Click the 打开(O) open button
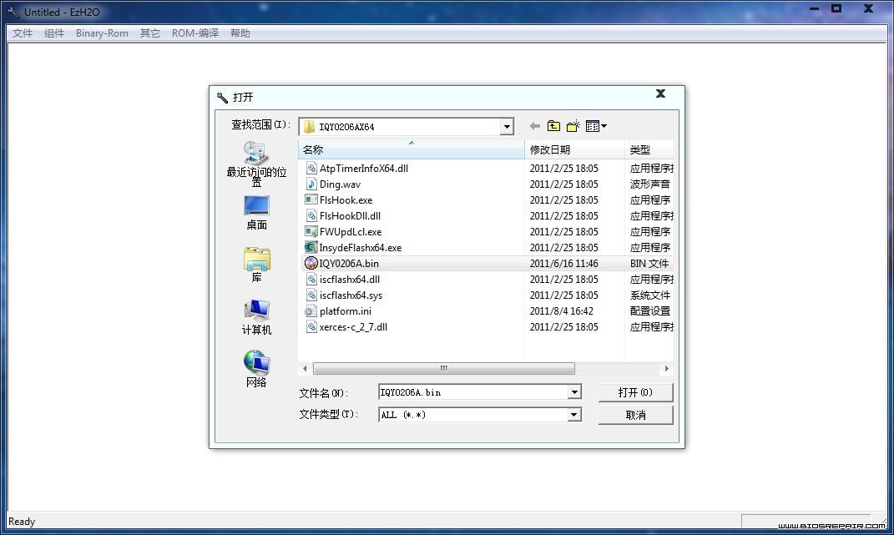The width and height of the screenshot is (894, 535). (635, 392)
